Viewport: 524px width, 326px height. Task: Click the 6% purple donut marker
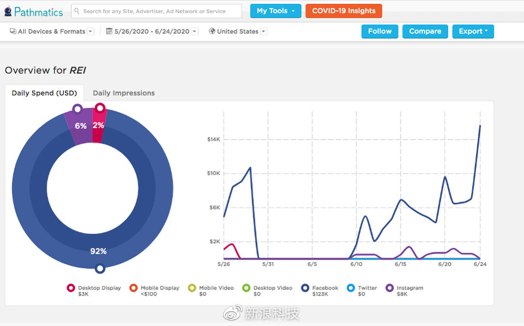[78, 109]
